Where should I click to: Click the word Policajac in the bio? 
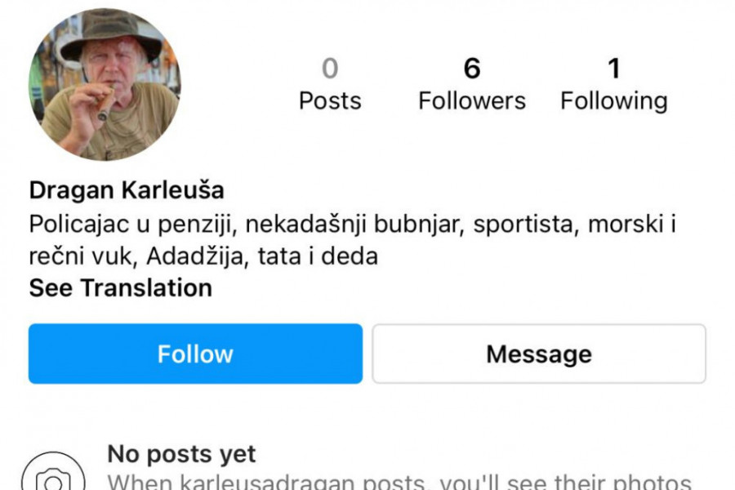pyautogui.click(x=78, y=224)
